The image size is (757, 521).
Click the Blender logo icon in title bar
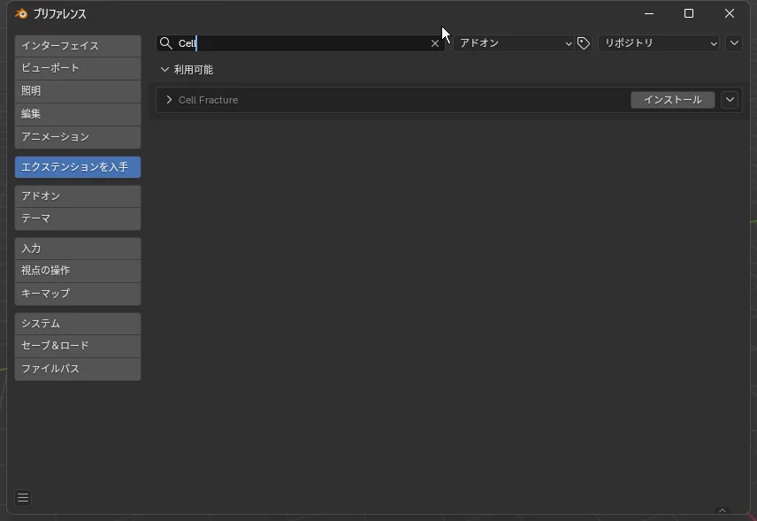(x=21, y=14)
